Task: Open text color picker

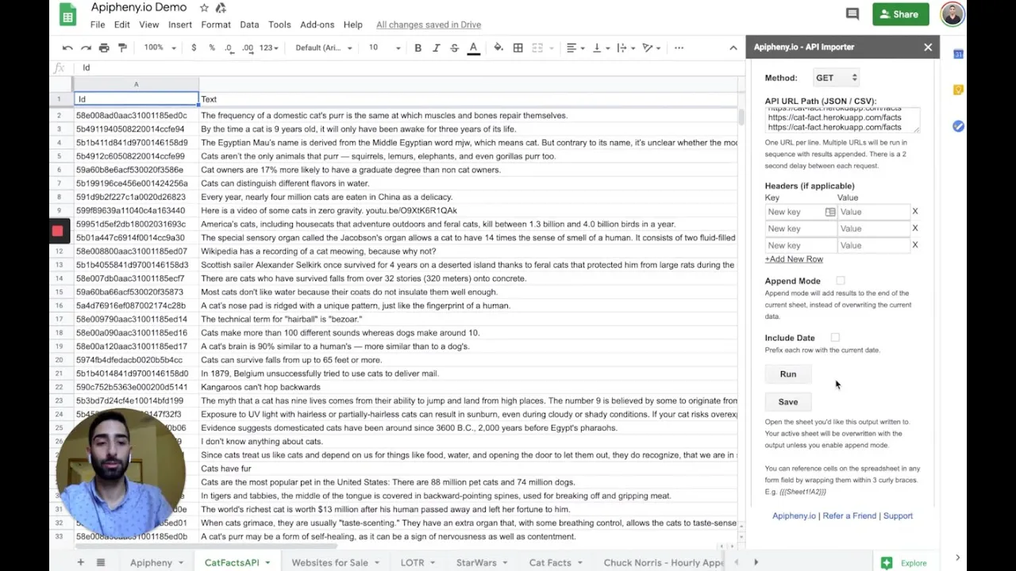Action: click(473, 48)
